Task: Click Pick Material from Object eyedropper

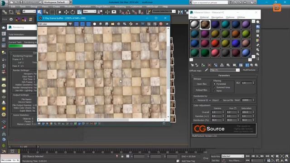Action: [x=206, y=70]
